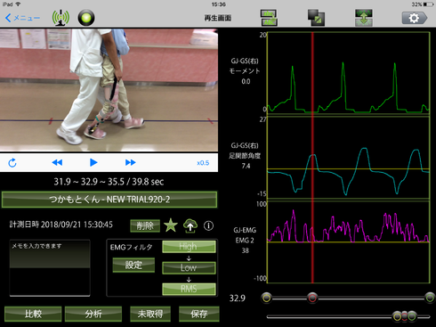Tap the 15:36 clock in status bar

click(218, 4)
